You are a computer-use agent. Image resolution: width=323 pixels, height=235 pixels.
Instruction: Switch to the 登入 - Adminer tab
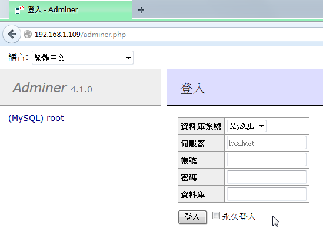(71, 9)
